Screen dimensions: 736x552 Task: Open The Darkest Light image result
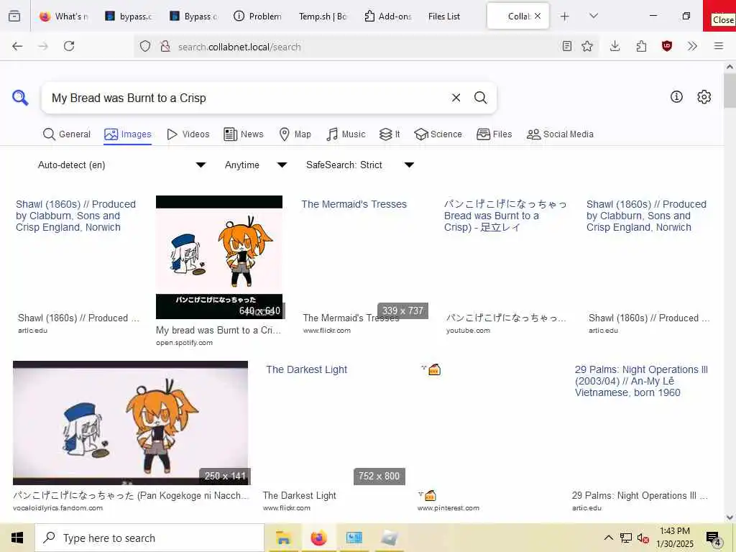click(306, 369)
